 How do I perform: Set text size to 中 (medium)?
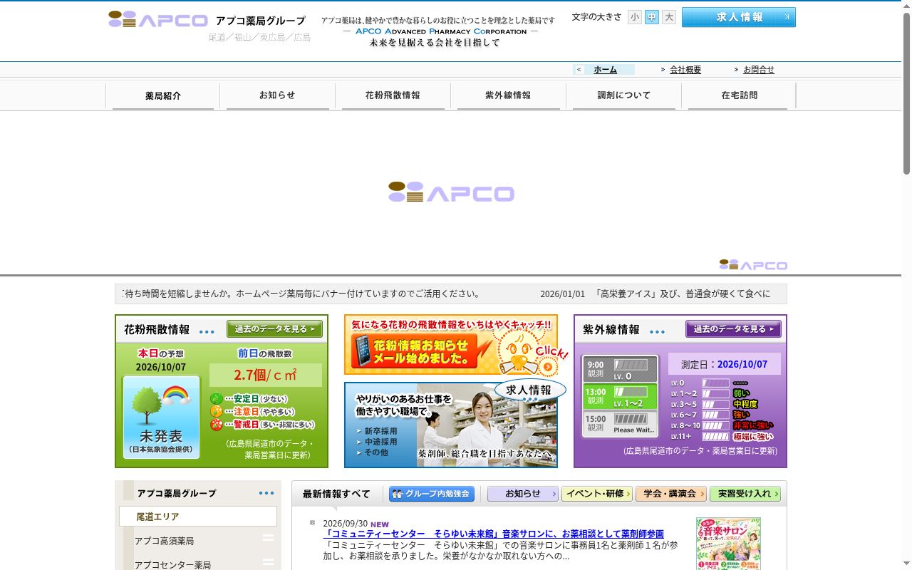(x=652, y=17)
